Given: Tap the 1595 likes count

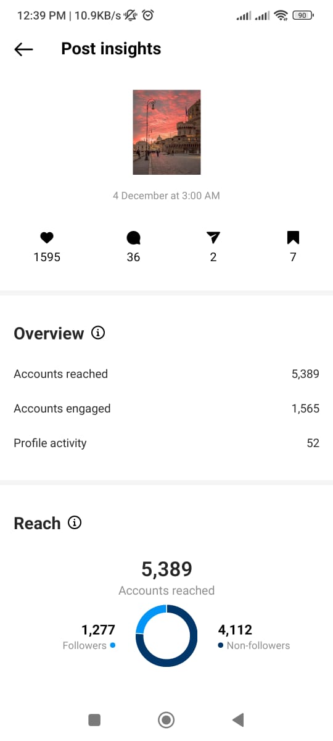Looking at the screenshot, I should click(47, 257).
